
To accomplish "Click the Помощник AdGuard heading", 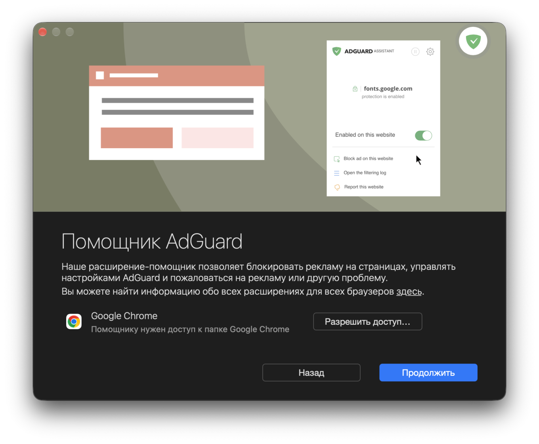I will [152, 242].
